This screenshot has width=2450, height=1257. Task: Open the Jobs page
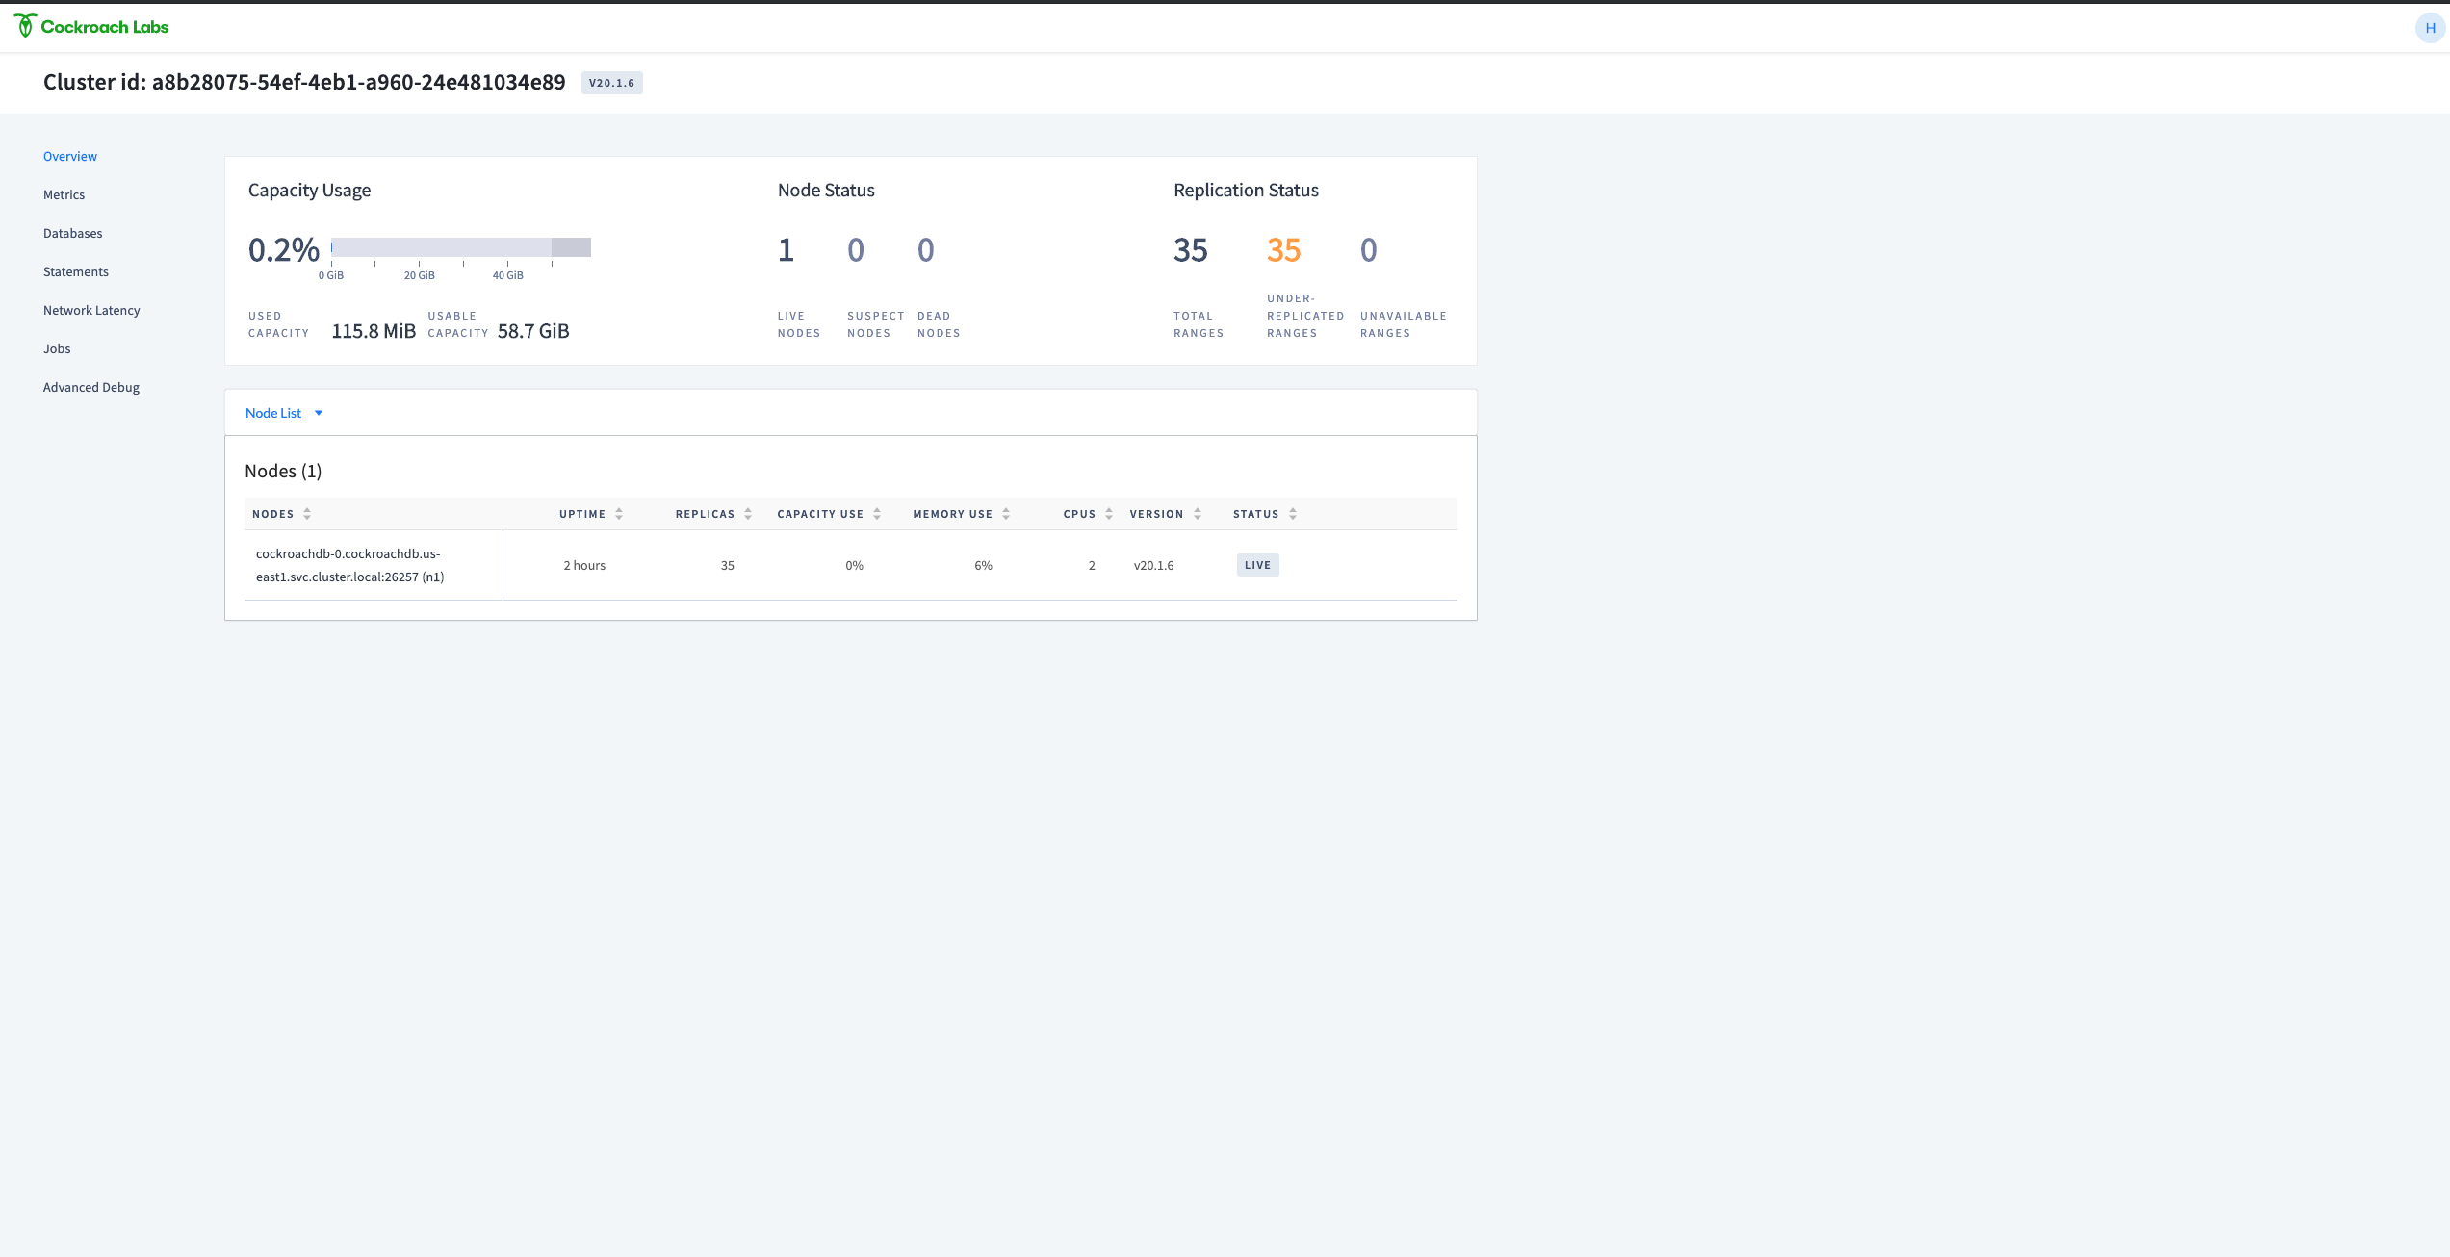tap(57, 348)
